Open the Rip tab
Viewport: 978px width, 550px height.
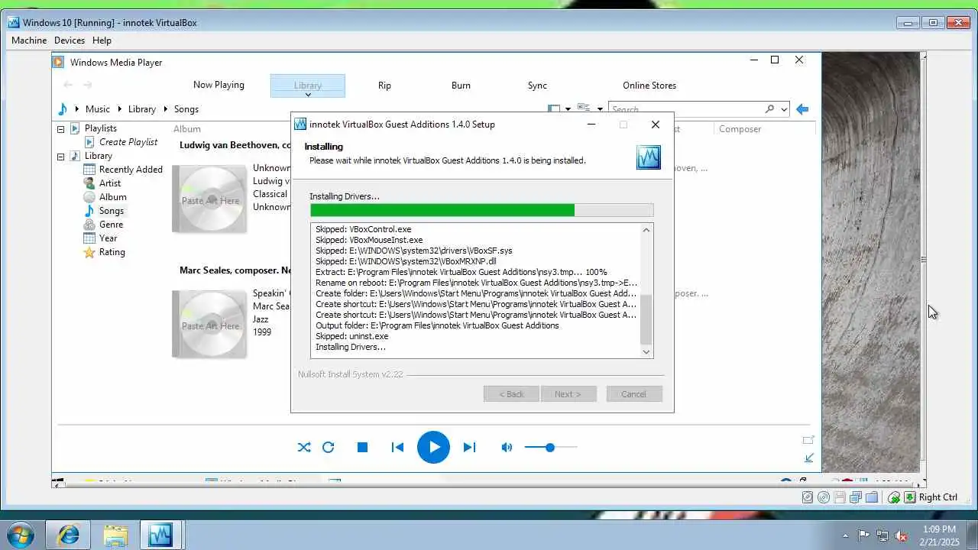click(384, 86)
